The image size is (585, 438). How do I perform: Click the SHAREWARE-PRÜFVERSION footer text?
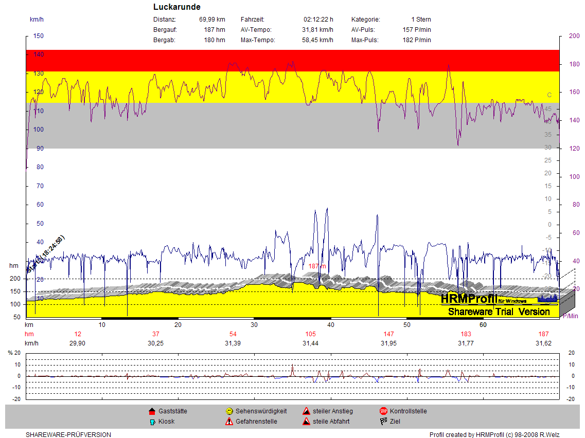(x=68, y=434)
